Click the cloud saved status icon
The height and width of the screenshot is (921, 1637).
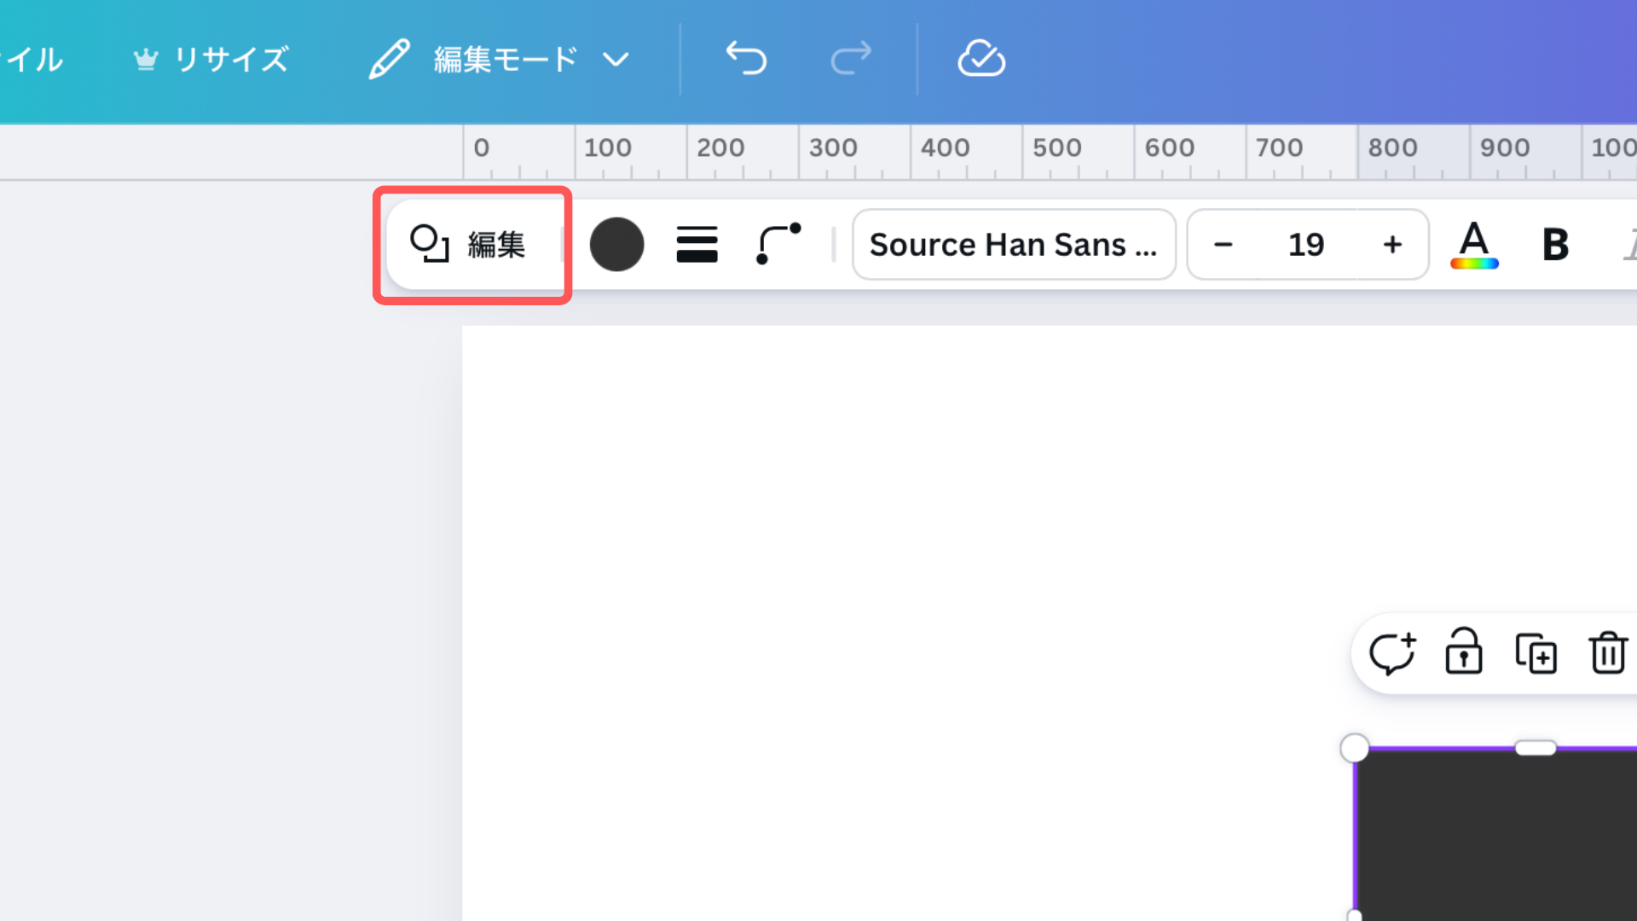[x=981, y=59]
